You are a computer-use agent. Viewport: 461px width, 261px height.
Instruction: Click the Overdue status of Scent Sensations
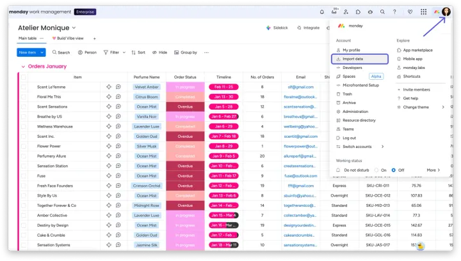[x=185, y=107]
